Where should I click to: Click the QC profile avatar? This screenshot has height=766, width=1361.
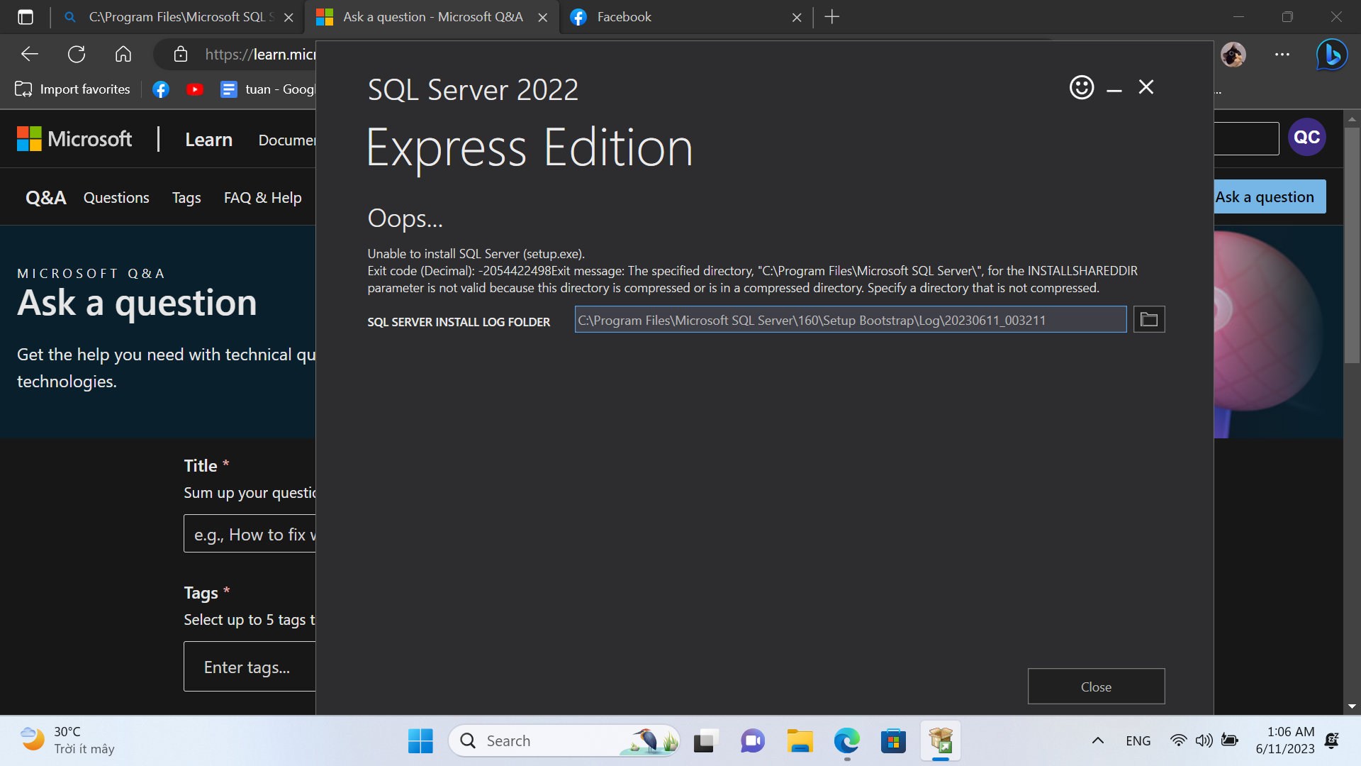1307,137
